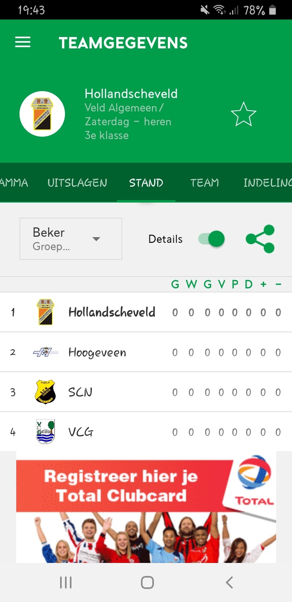Screen dimensions: 292x602
Task: Expand dropdown using the arrow beside Beker
Action: point(96,239)
